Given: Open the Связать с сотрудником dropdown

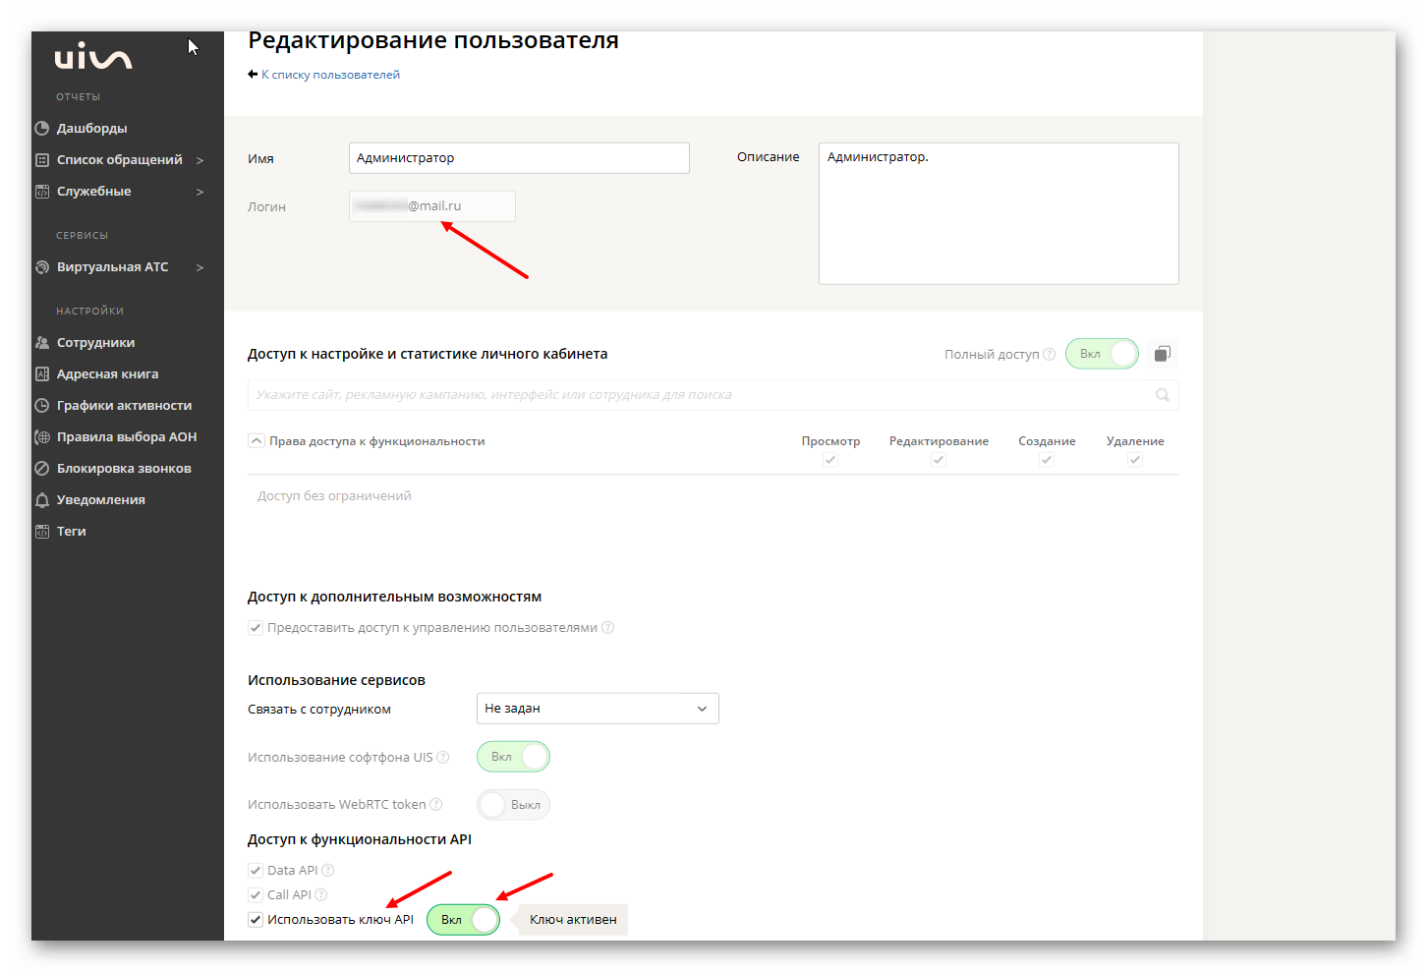Looking at the screenshot, I should [597, 708].
